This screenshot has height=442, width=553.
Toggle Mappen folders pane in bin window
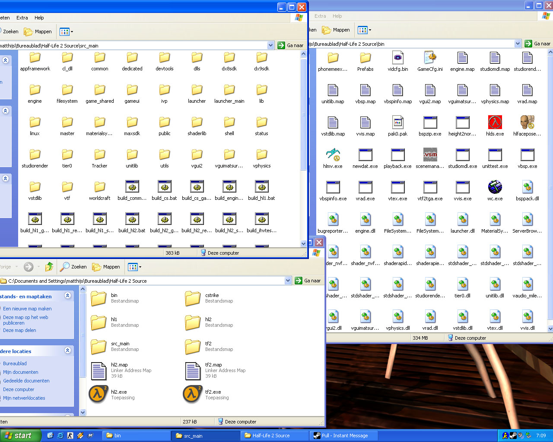(336, 30)
